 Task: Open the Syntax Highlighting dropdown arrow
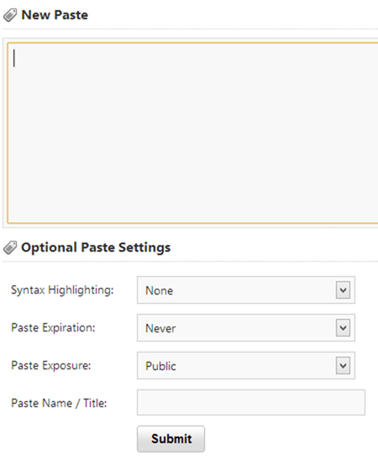point(343,290)
